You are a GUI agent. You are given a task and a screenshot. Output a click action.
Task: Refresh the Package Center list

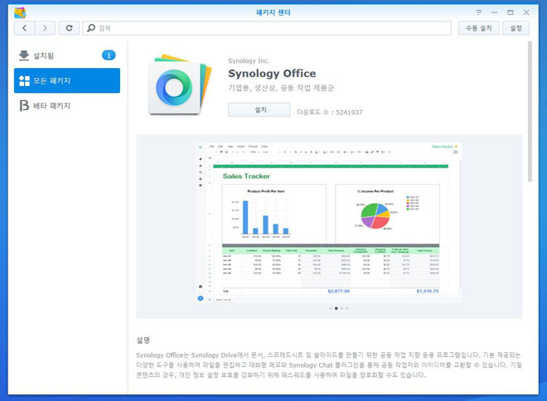(x=69, y=28)
